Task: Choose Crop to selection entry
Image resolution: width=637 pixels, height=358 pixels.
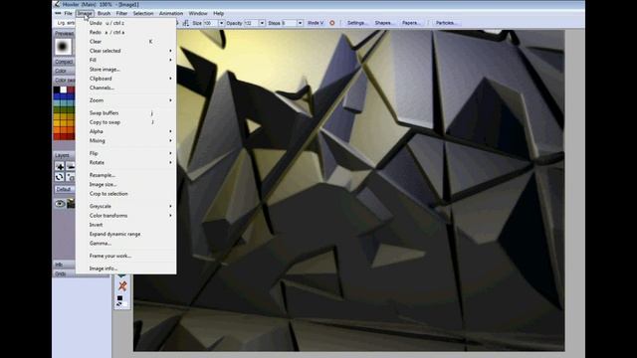Action: [126, 194]
